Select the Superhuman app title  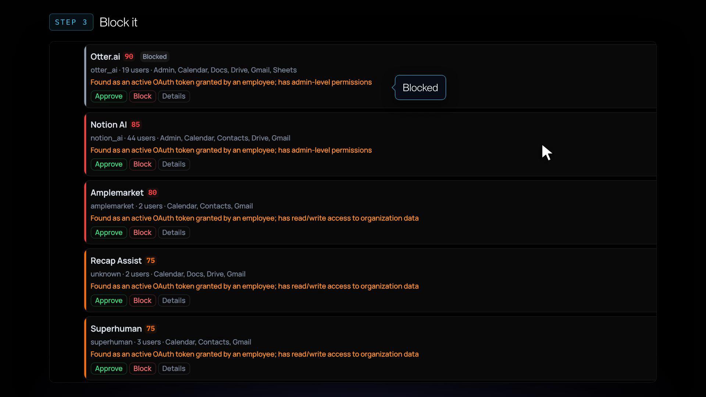tap(116, 329)
